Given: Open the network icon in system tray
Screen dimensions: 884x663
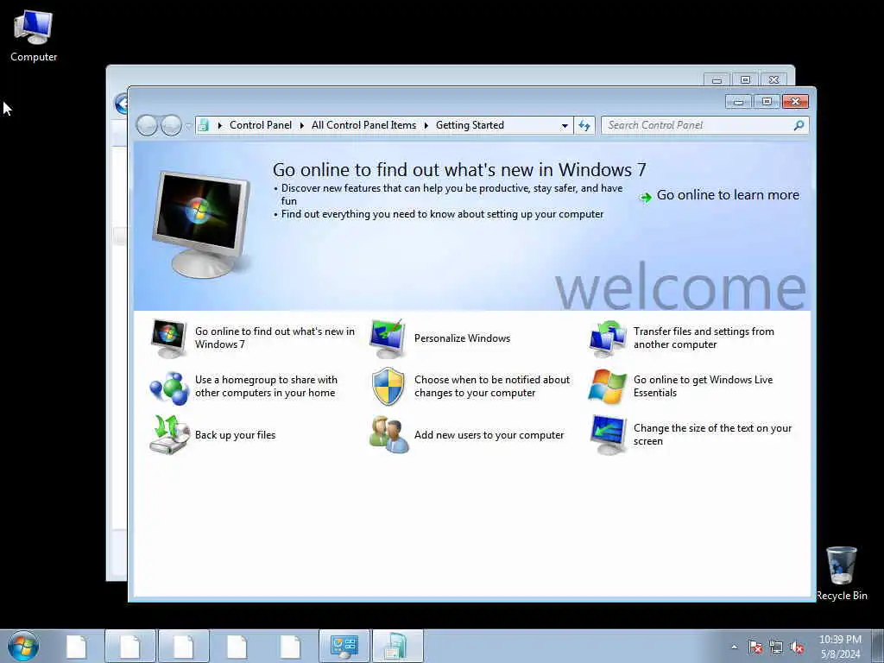Looking at the screenshot, I should [776, 647].
